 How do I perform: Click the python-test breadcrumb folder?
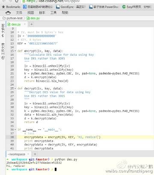pos(12,18)
